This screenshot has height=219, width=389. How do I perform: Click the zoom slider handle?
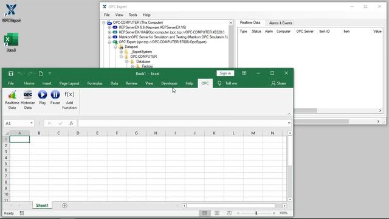pos(256,213)
